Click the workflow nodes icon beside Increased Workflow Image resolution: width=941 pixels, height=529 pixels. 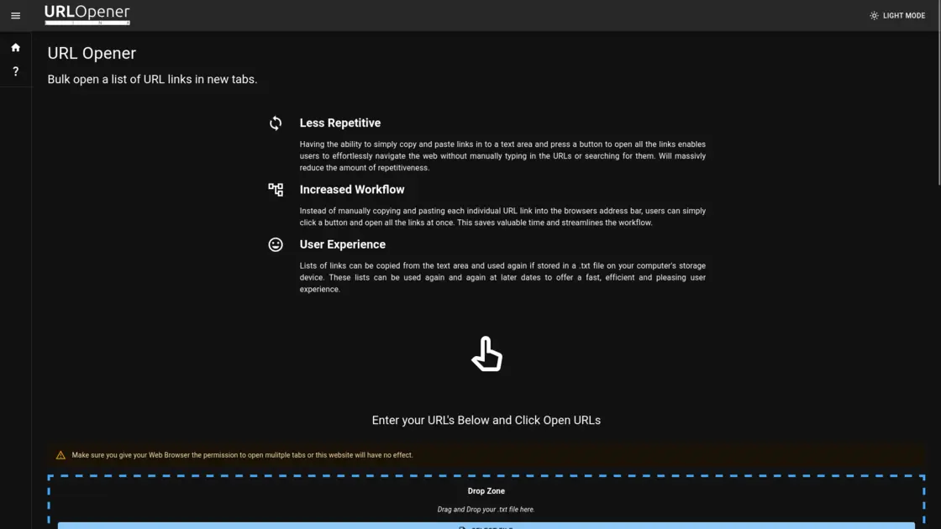[x=276, y=189]
